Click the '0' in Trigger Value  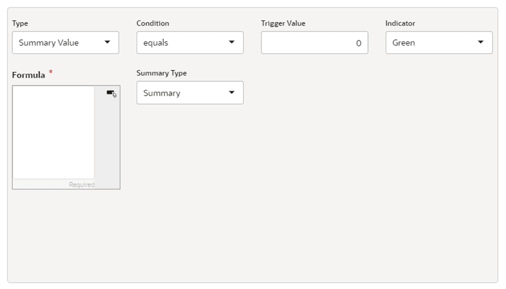[358, 43]
